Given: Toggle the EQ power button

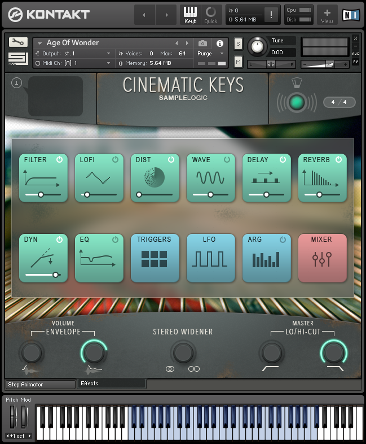Looking at the screenshot, I should click(115, 240).
